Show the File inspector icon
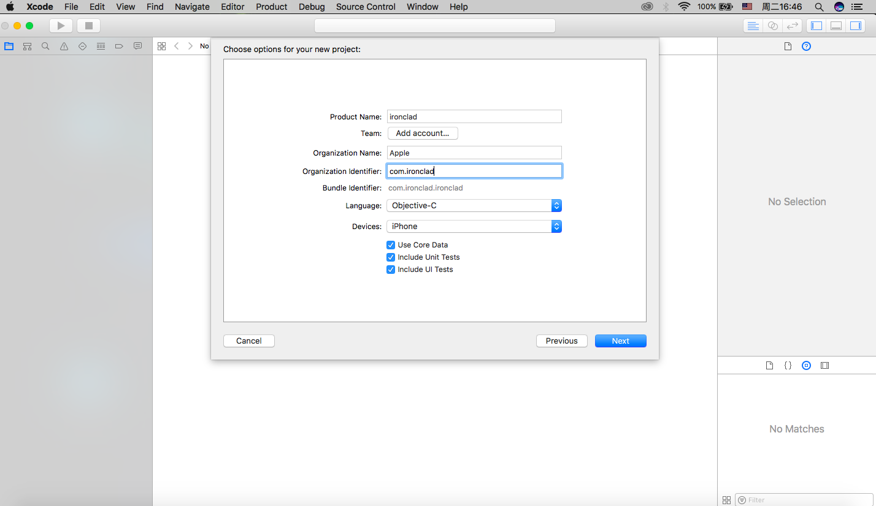 (788, 46)
